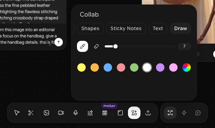The image size is (215, 128).
Task: Select the cursor pointer tool
Action: pos(17,113)
